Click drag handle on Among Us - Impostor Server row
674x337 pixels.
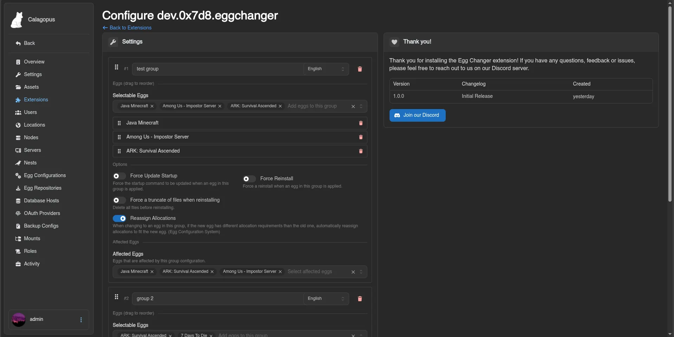click(x=119, y=137)
